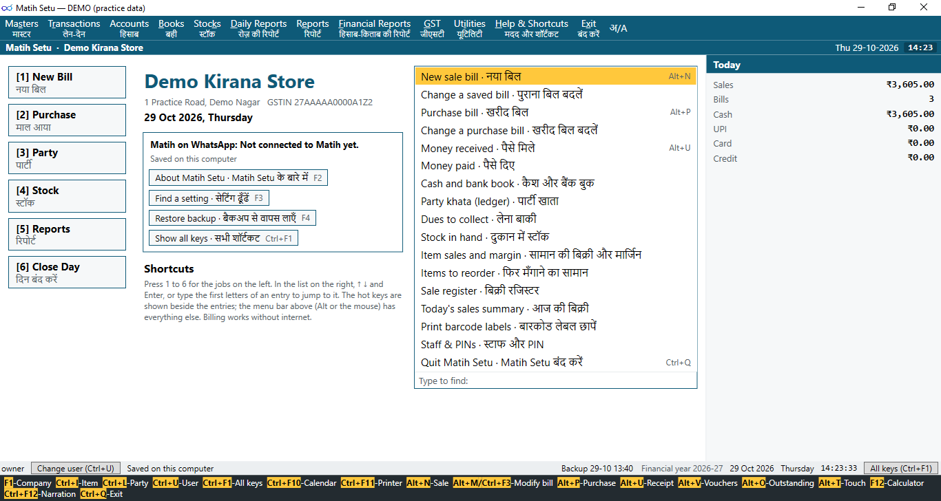Click the [1] New Bill tile

tap(67, 83)
